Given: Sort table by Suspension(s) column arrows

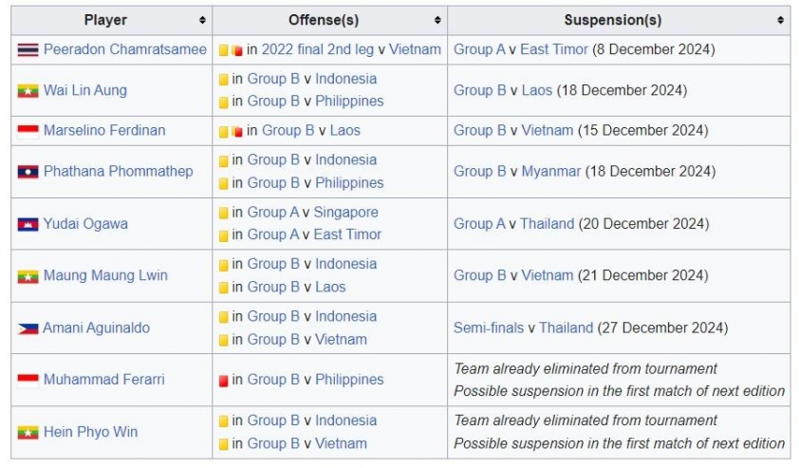Looking at the screenshot, I should click(780, 20).
